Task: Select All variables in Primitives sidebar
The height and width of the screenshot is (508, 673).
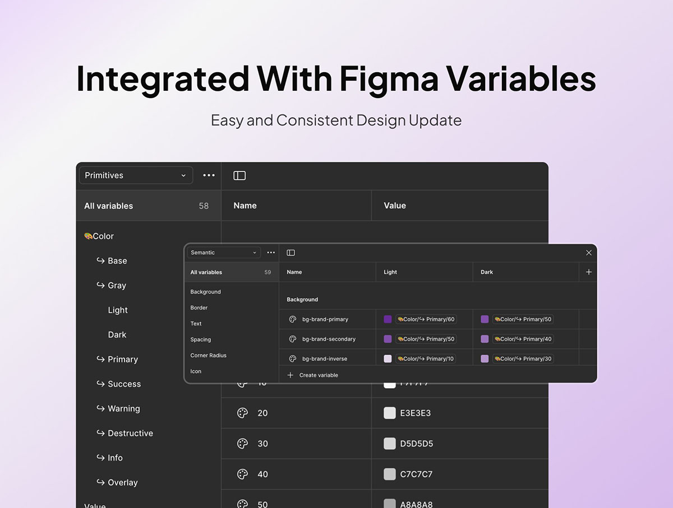Action: (149, 206)
